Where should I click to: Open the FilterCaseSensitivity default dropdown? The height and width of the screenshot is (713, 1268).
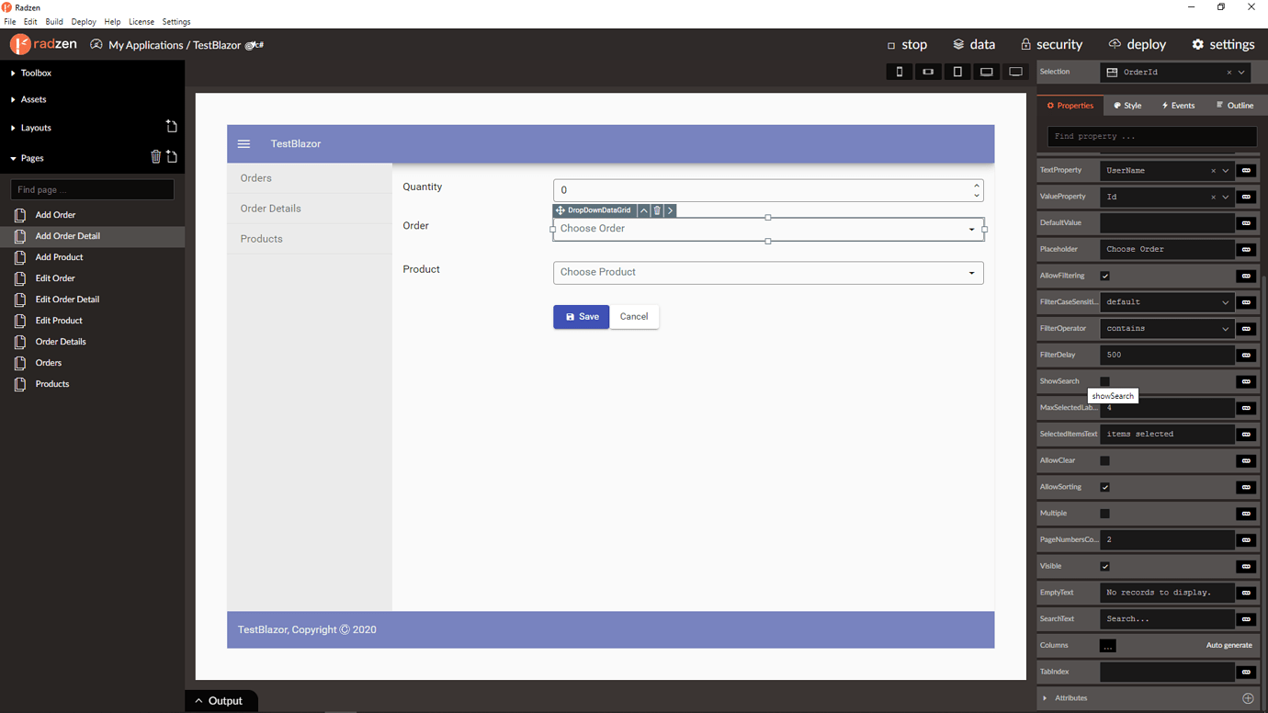(1167, 302)
